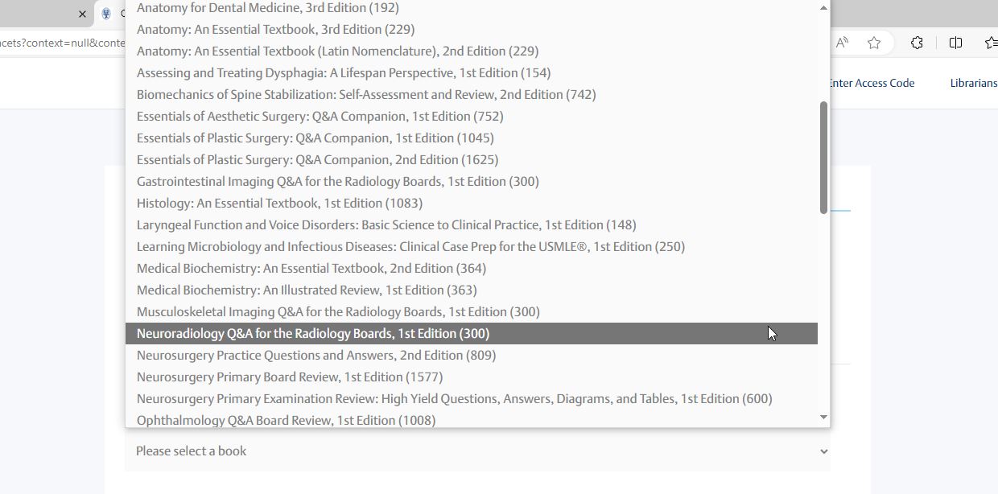998x494 pixels.
Task: Select Neuroradiology Q&A for the Radiology Boards
Action: coord(313,334)
